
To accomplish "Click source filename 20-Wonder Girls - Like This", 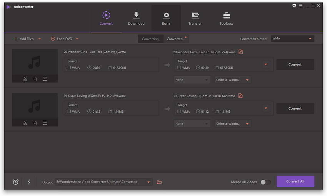I will point(95,52).
